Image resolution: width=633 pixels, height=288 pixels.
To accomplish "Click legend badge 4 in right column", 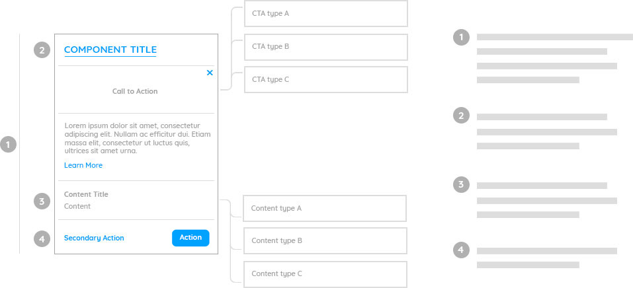I will 462,250.
